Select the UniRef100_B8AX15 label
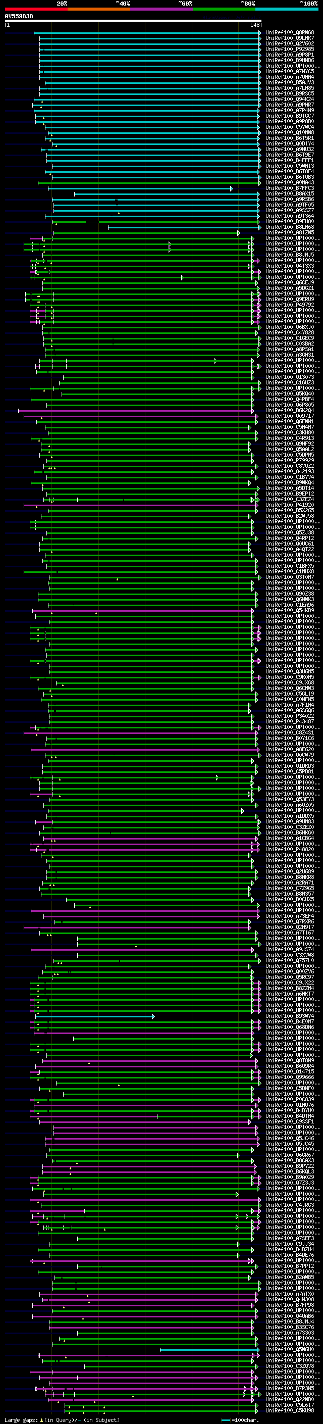 point(290,194)
